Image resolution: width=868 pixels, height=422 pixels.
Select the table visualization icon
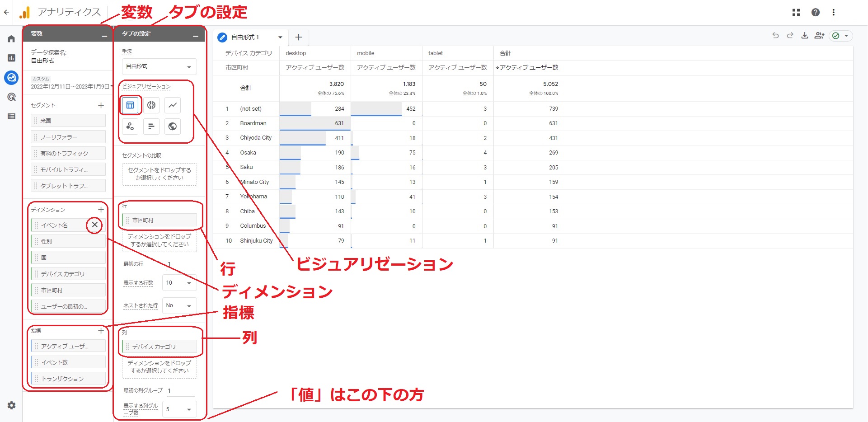130,105
